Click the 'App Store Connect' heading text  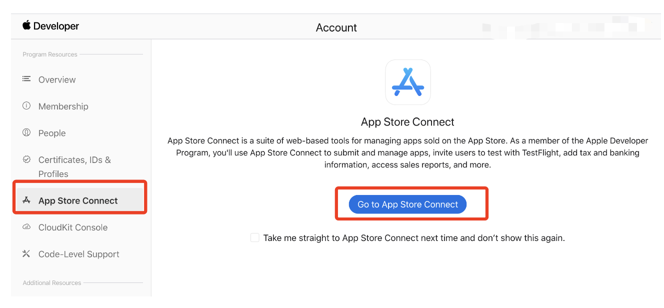coord(407,122)
